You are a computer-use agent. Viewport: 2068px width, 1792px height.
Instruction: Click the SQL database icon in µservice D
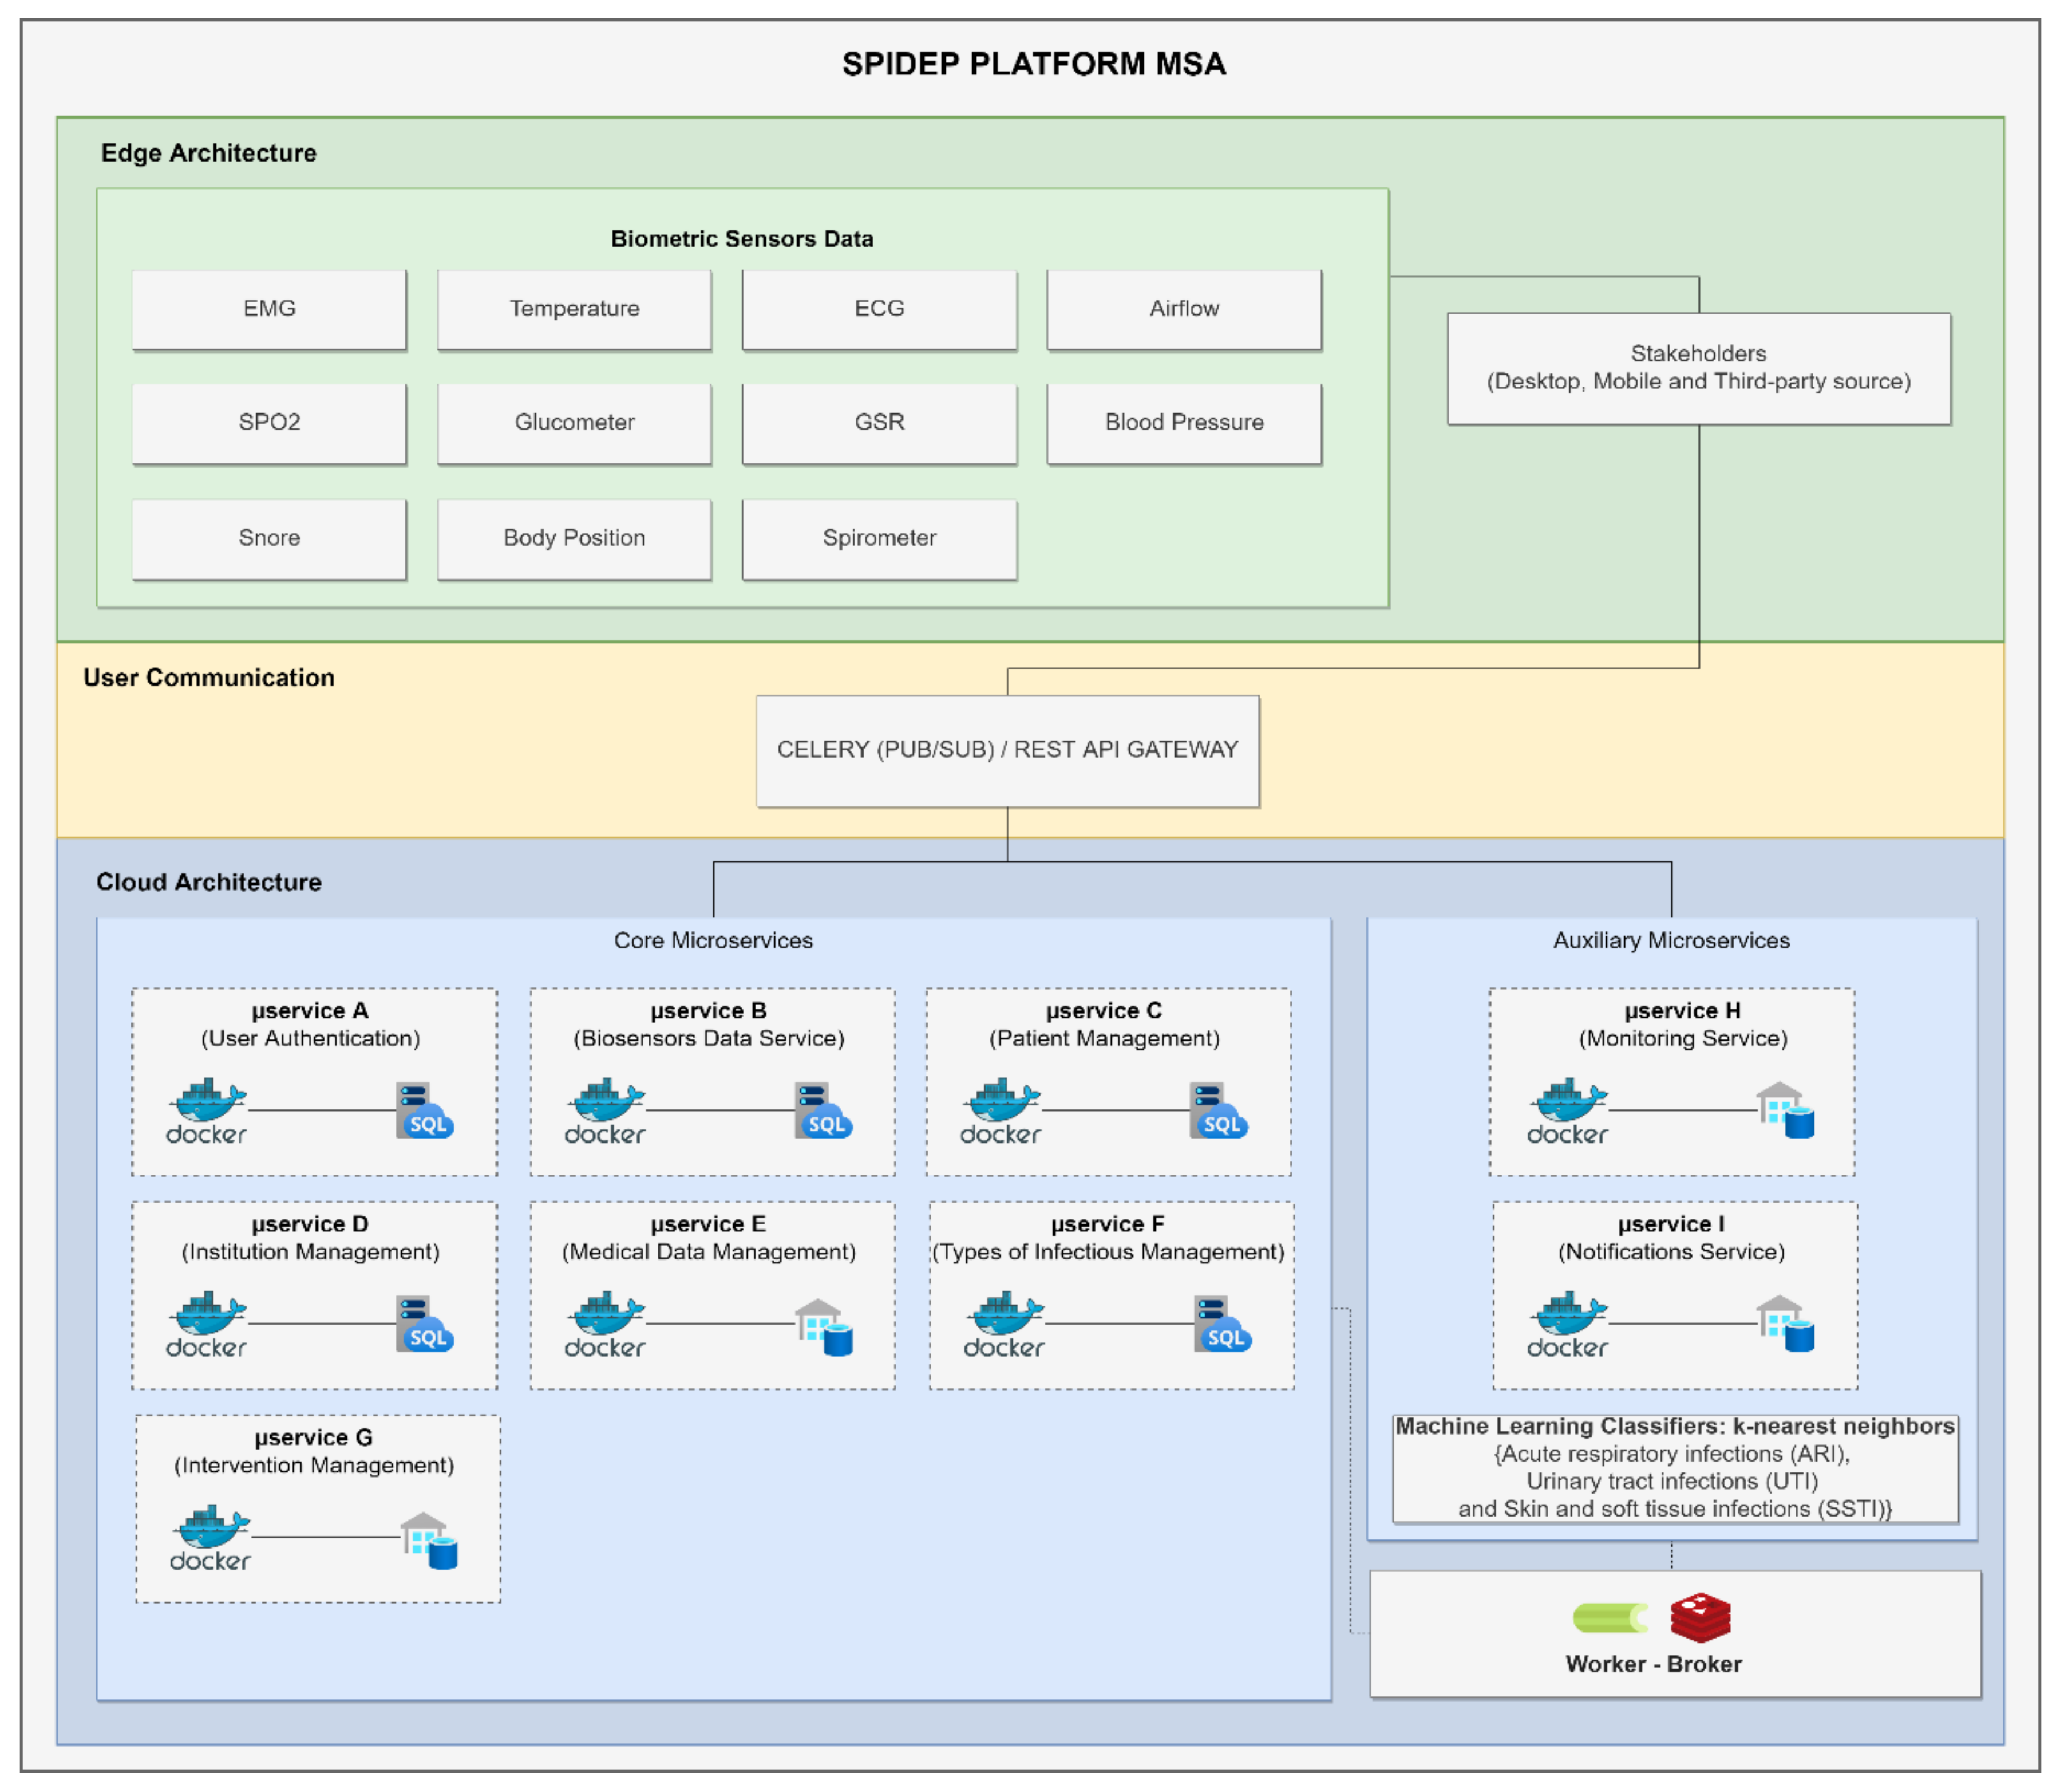[425, 1324]
